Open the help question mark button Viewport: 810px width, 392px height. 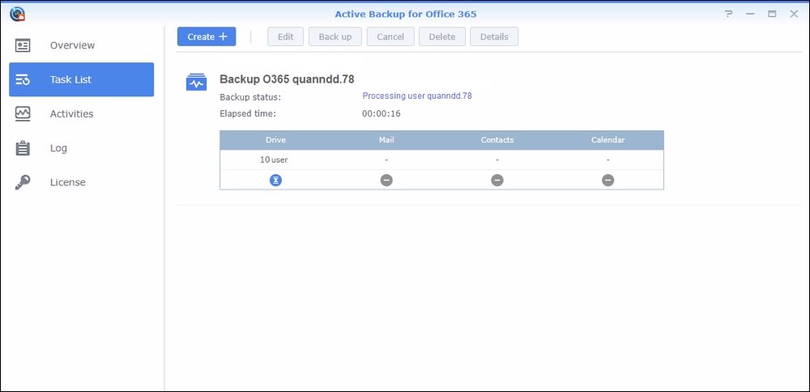coord(729,14)
